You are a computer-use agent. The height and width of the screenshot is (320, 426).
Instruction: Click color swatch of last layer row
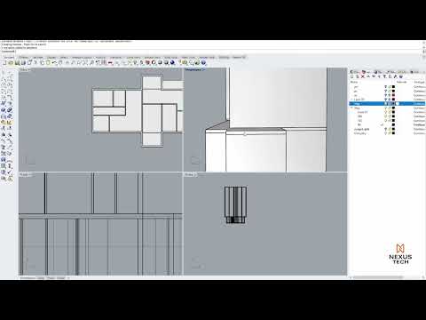point(393,133)
